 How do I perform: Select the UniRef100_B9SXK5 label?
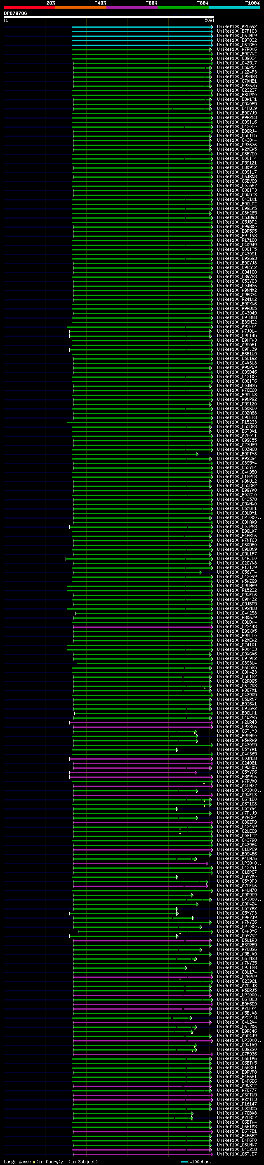pos(237,631)
